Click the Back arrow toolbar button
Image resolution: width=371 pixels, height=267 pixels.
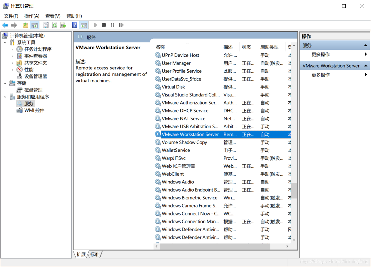(5, 25)
